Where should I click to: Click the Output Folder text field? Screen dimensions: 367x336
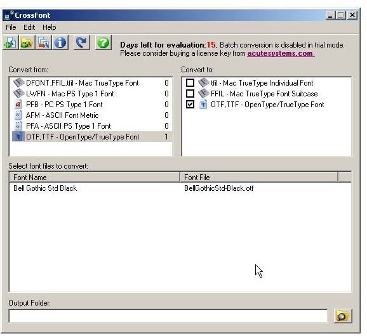click(168, 316)
